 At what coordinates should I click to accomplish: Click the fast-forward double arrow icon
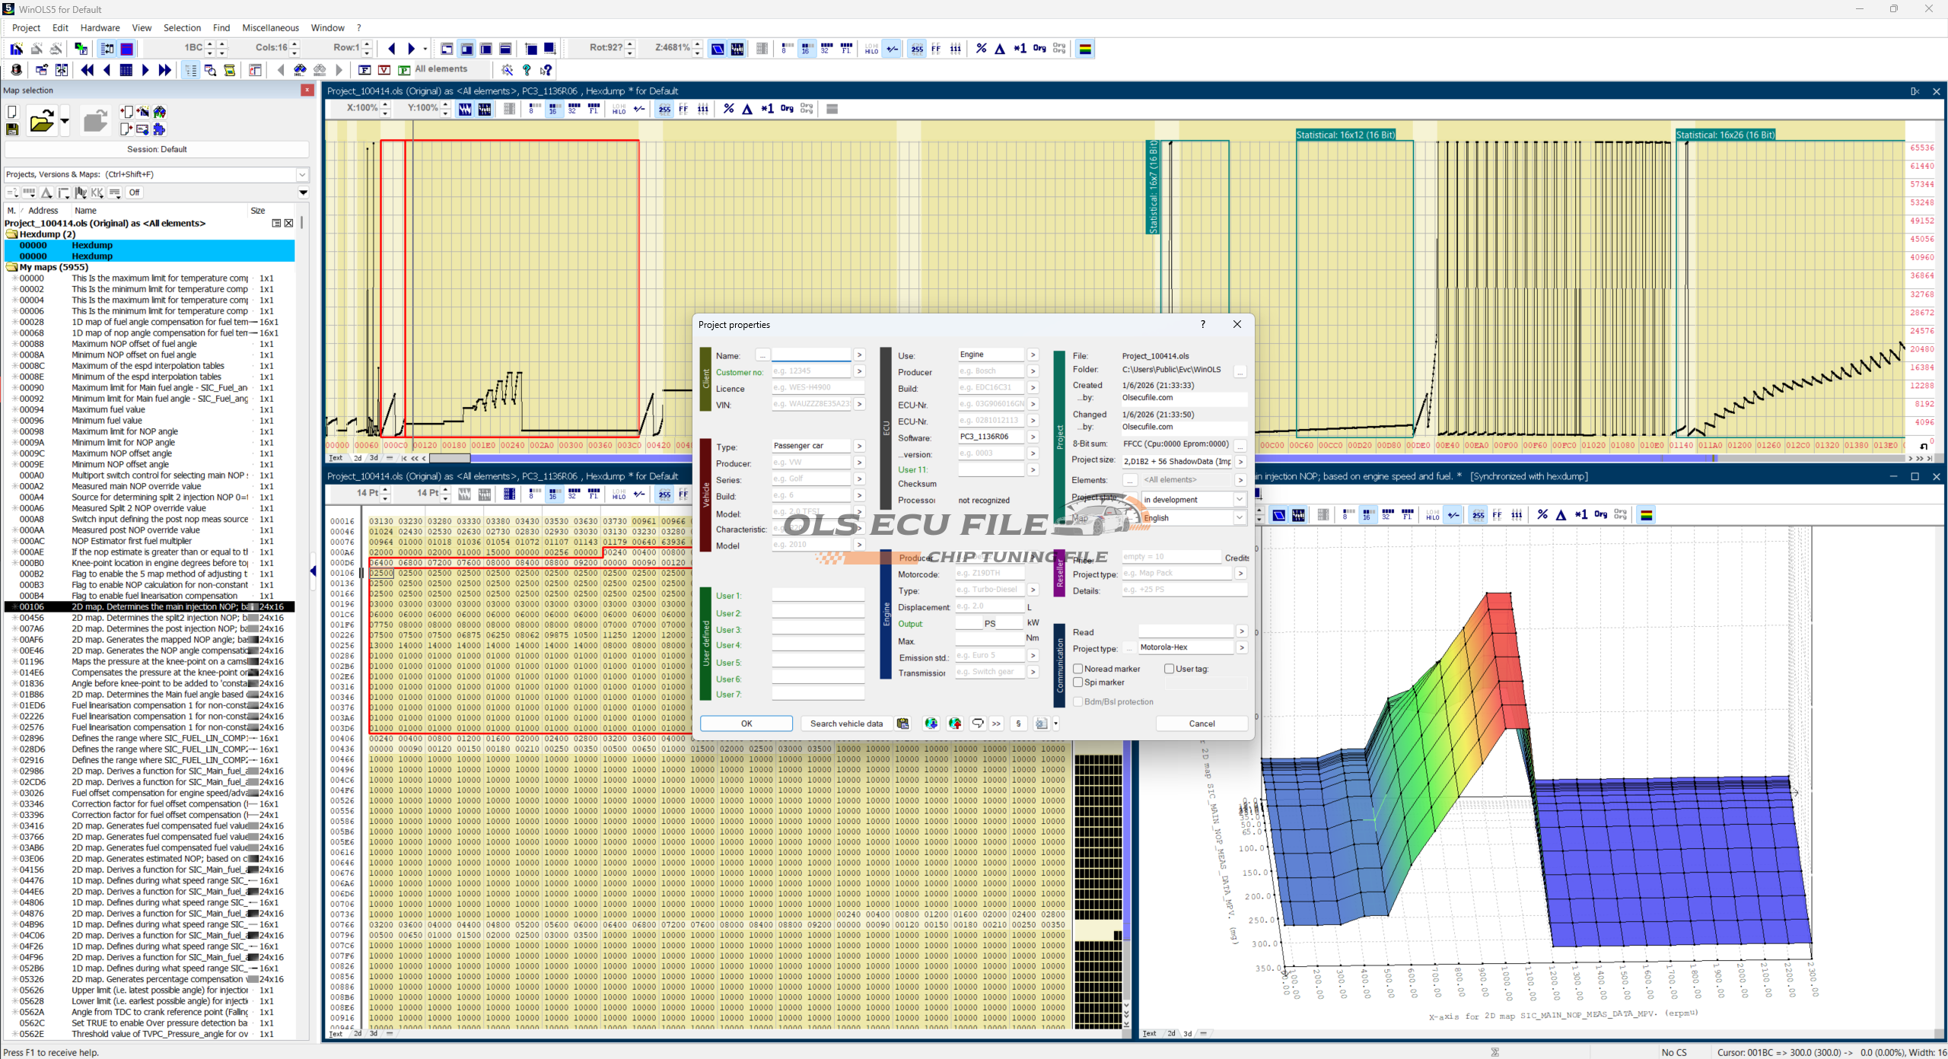[164, 70]
